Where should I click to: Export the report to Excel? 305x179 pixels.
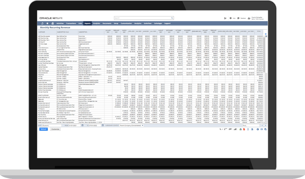pos(240,129)
